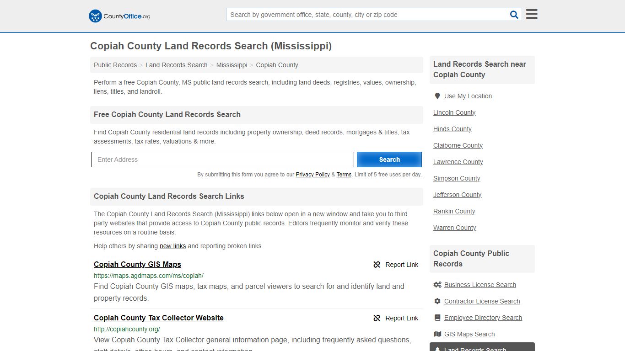
Task: Open Copiah County GIS Maps title link
Action: click(x=137, y=264)
